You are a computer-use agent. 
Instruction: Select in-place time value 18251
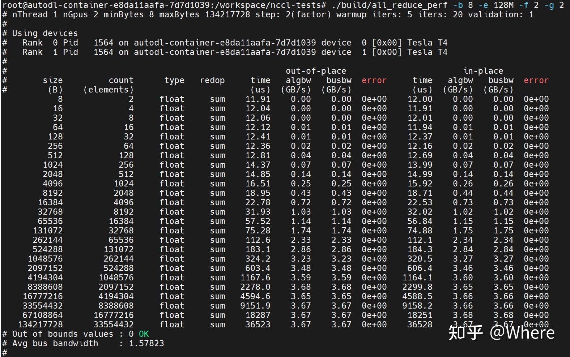click(x=420, y=315)
